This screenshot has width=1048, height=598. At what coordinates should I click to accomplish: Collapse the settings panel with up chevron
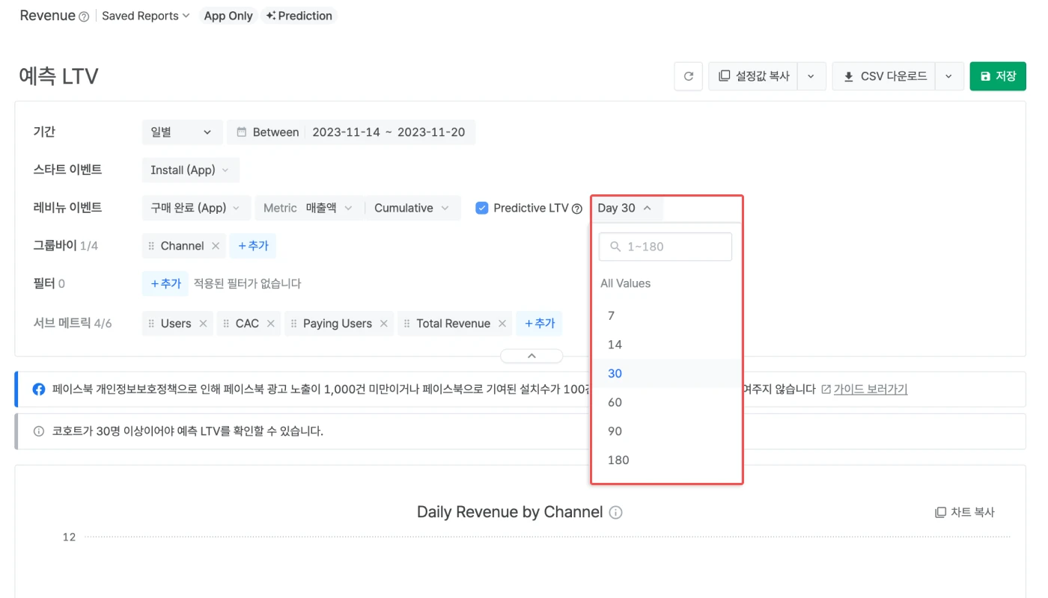click(x=531, y=356)
